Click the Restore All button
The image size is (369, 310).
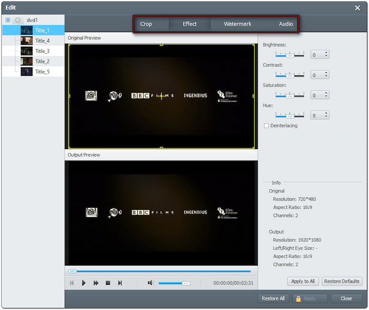(x=274, y=299)
